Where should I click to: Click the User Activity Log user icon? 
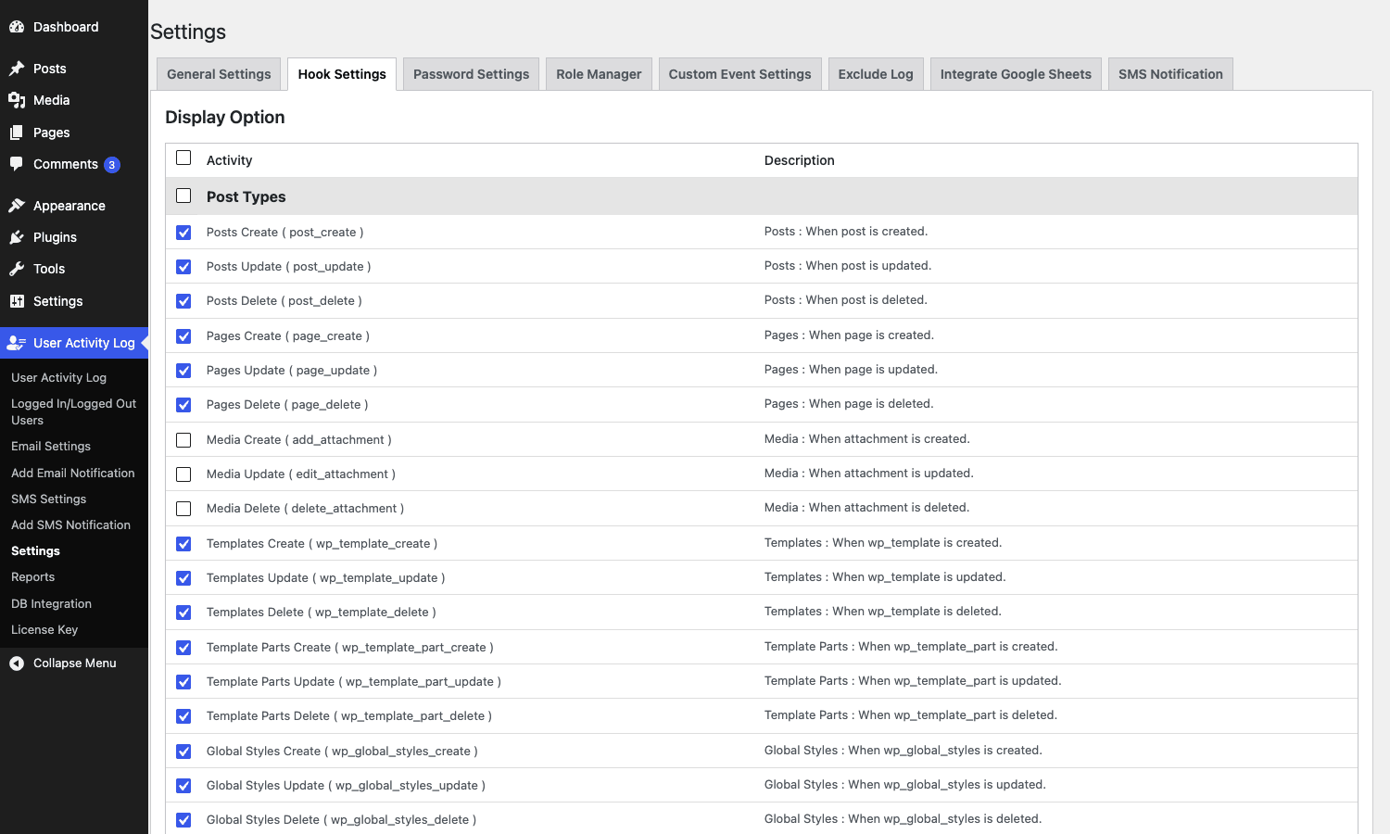17,343
